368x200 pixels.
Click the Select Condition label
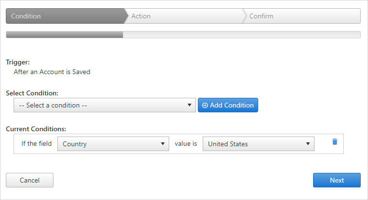coord(32,93)
